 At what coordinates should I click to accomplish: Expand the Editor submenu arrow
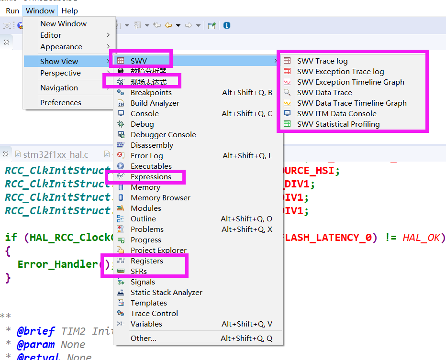[108, 35]
